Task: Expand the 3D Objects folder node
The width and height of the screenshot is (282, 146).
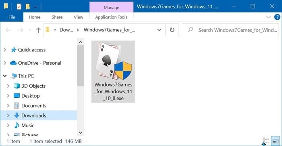Action: pos(8,86)
